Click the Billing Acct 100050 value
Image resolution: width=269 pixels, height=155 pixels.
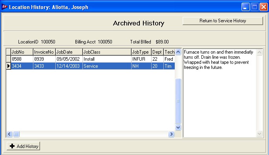coord(105,42)
